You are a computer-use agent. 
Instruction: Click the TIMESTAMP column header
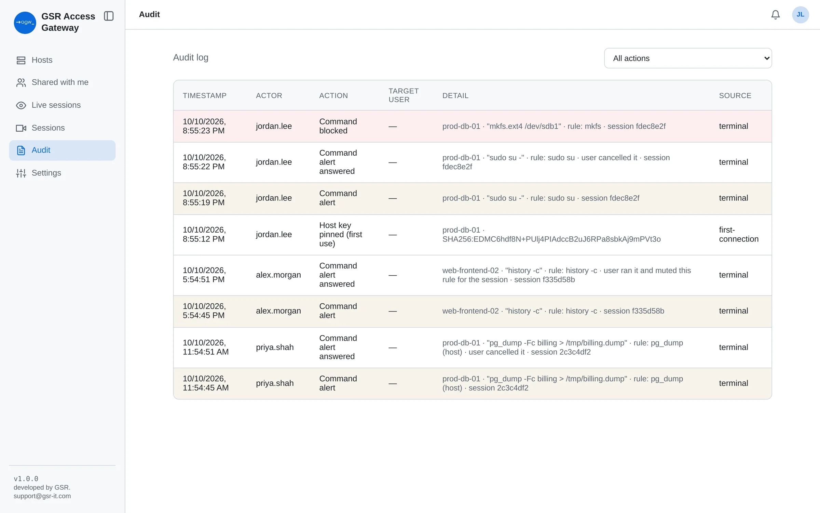(x=204, y=95)
